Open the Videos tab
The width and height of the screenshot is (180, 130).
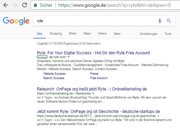pyautogui.click(x=102, y=34)
